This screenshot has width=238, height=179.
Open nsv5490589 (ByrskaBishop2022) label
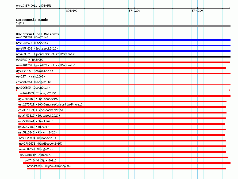(50, 166)
